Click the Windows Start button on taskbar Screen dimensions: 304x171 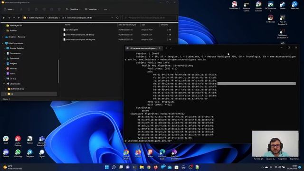click(x=106, y=167)
